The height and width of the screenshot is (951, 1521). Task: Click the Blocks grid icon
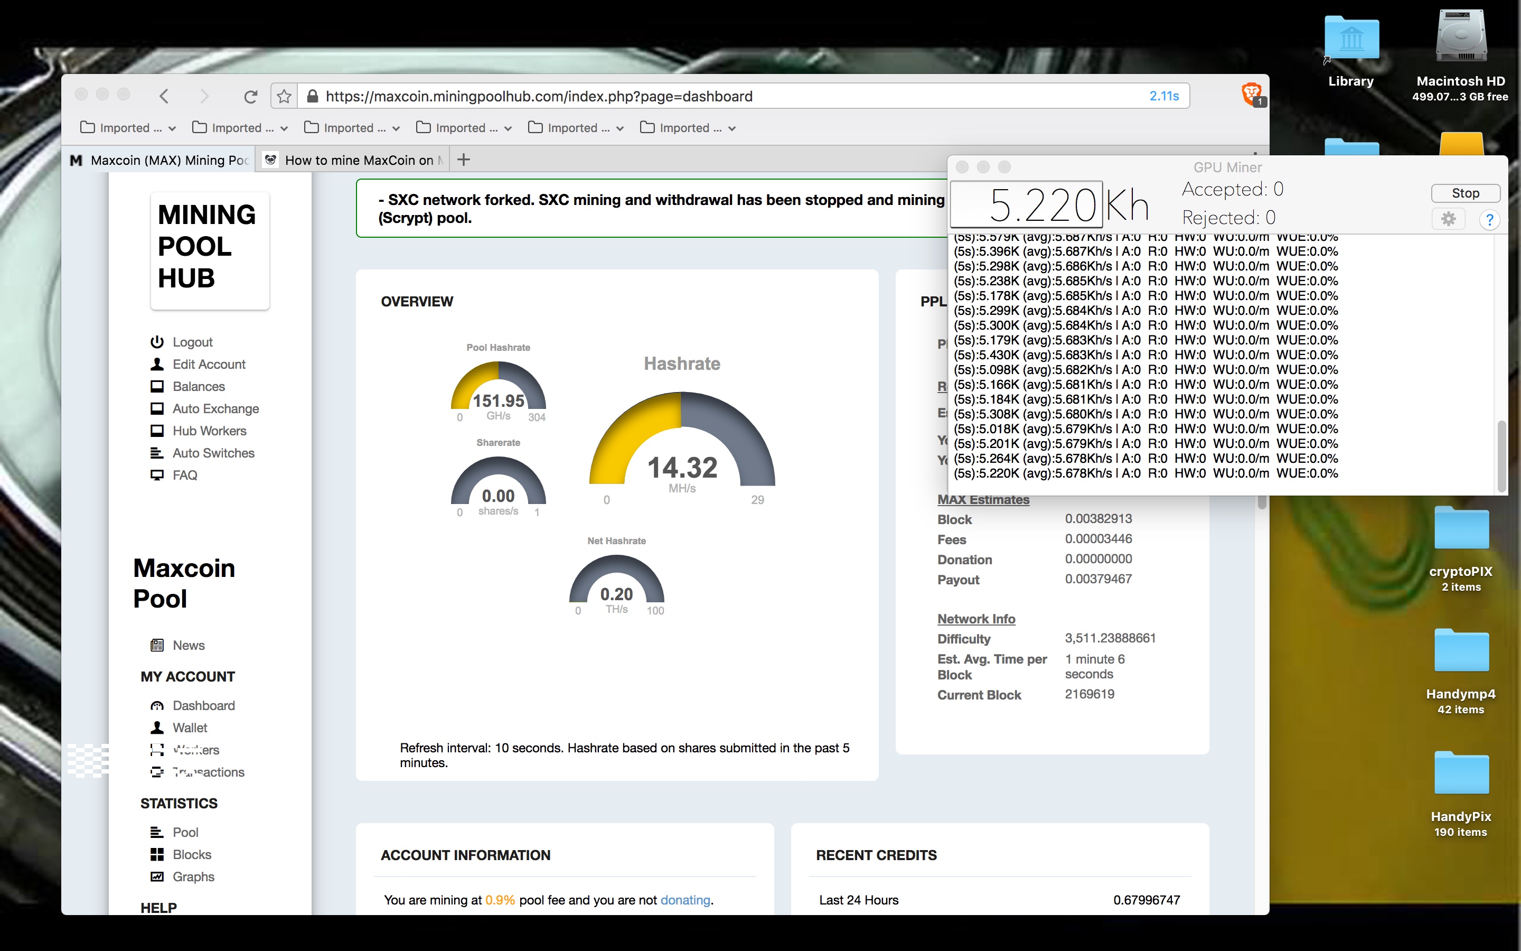[x=157, y=854]
